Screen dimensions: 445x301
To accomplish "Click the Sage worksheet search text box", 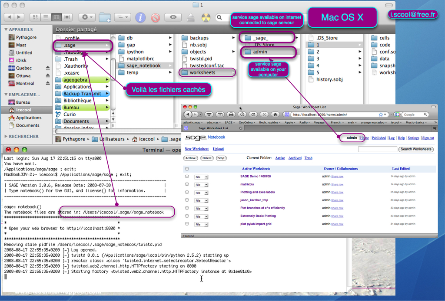I will pyautogui.click(x=378, y=149).
